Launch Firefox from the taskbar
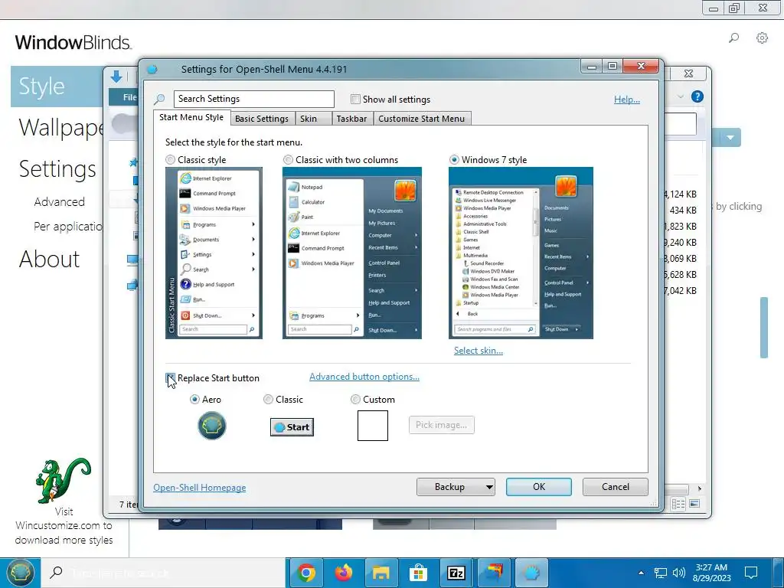The image size is (784, 588). 344,573
